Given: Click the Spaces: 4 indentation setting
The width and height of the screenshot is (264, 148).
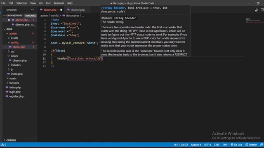Looking at the screenshot, I should coord(196,145).
